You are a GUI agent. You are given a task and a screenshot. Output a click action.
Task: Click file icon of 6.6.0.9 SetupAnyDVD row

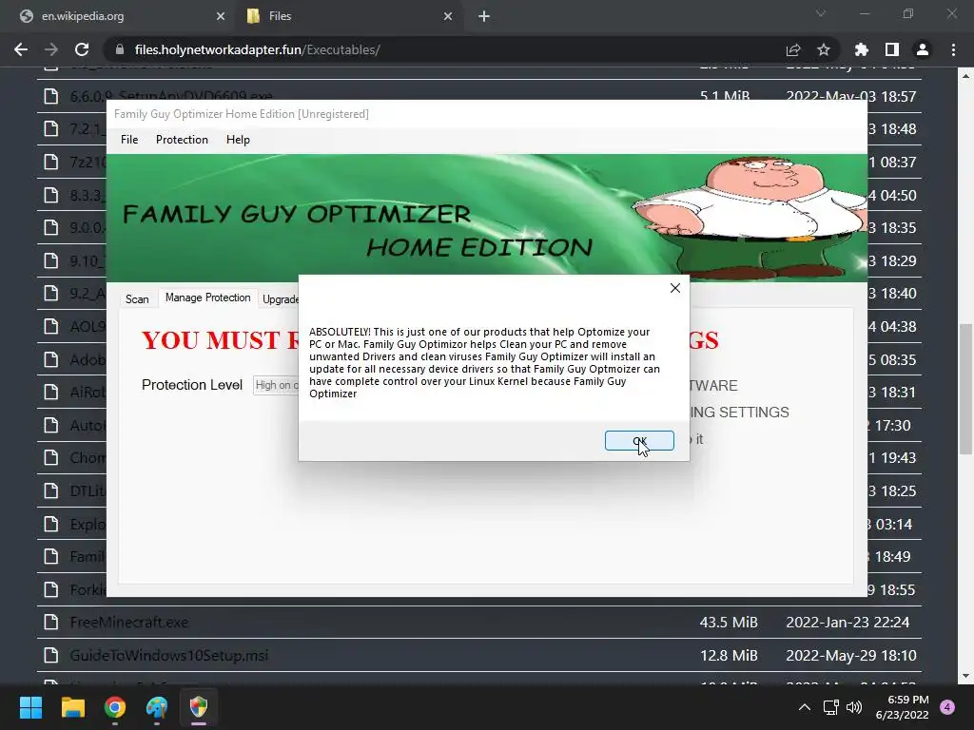click(51, 96)
